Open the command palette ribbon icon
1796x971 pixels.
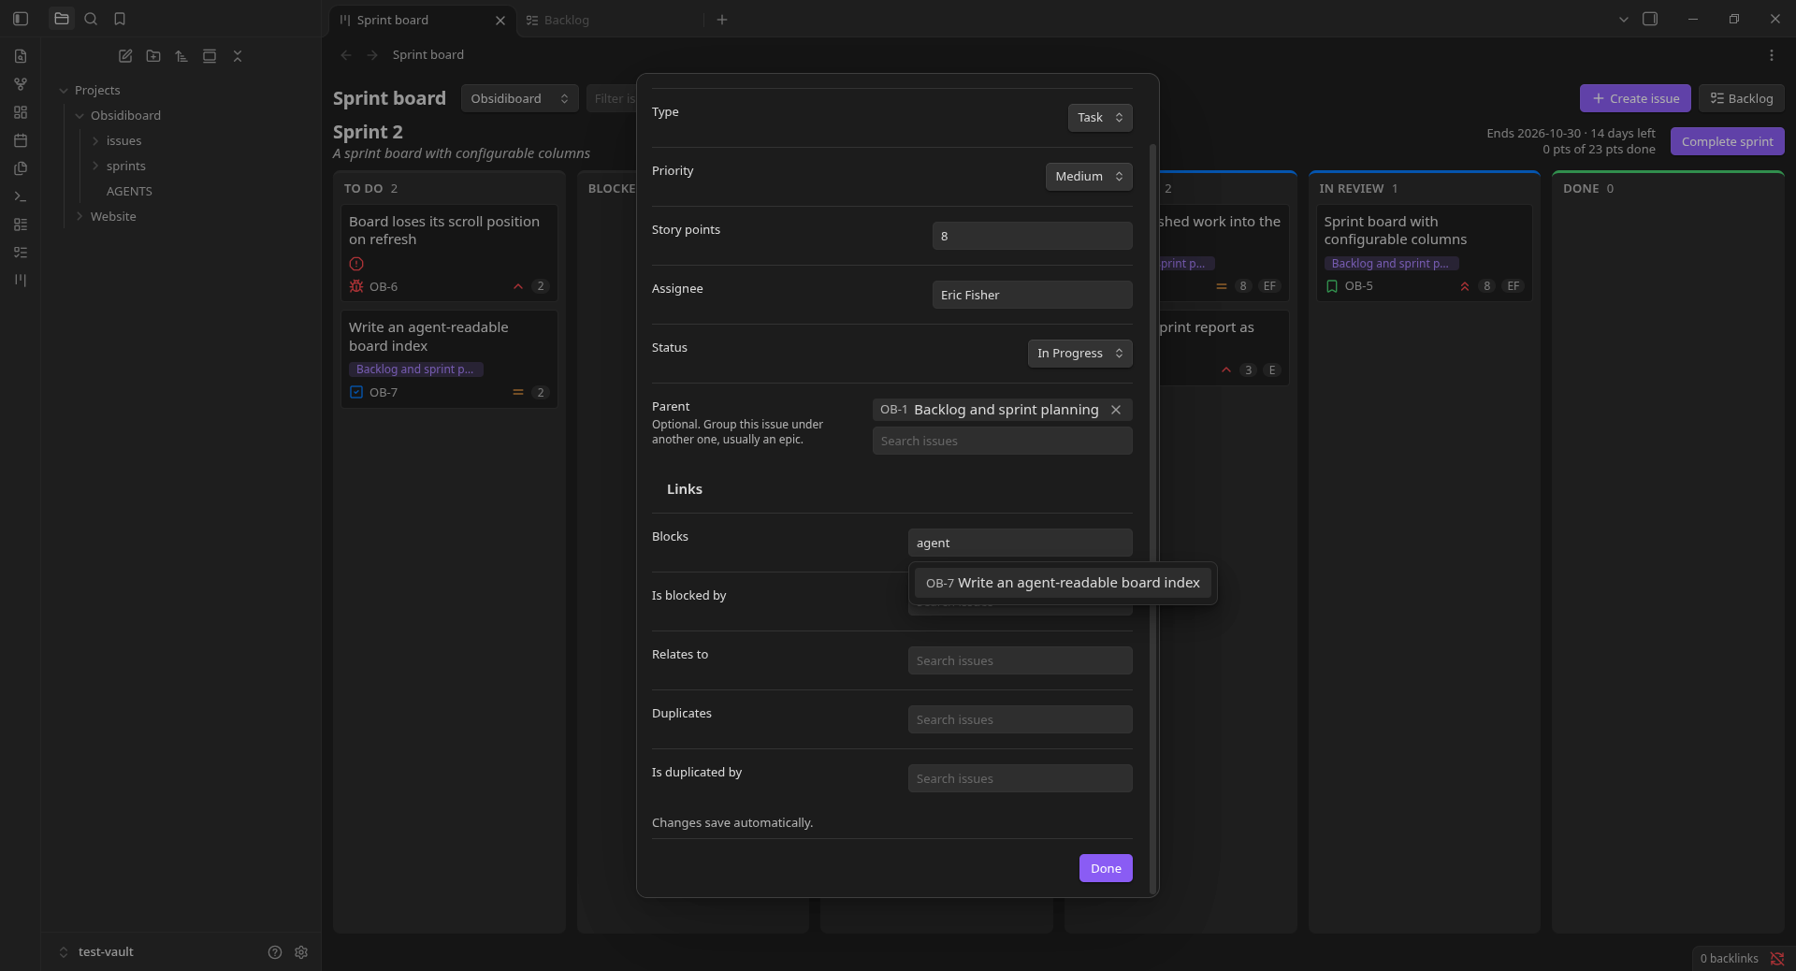pyautogui.click(x=21, y=196)
